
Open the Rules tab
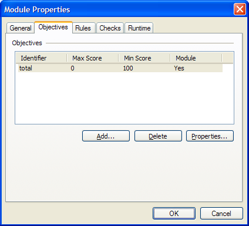(x=83, y=28)
